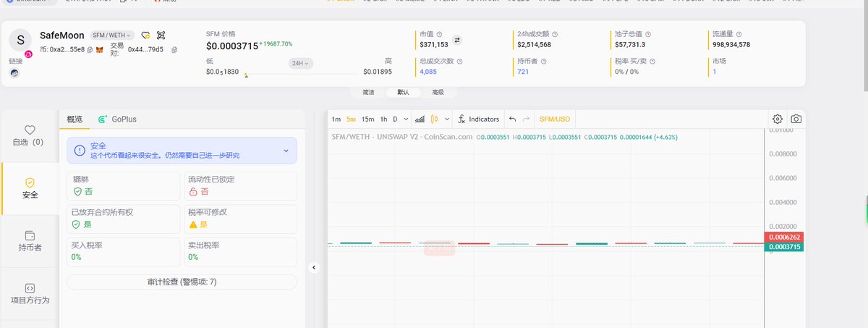The height and width of the screenshot is (328, 868).
Task: Switch to the 概览 tab
Action: pos(75,119)
